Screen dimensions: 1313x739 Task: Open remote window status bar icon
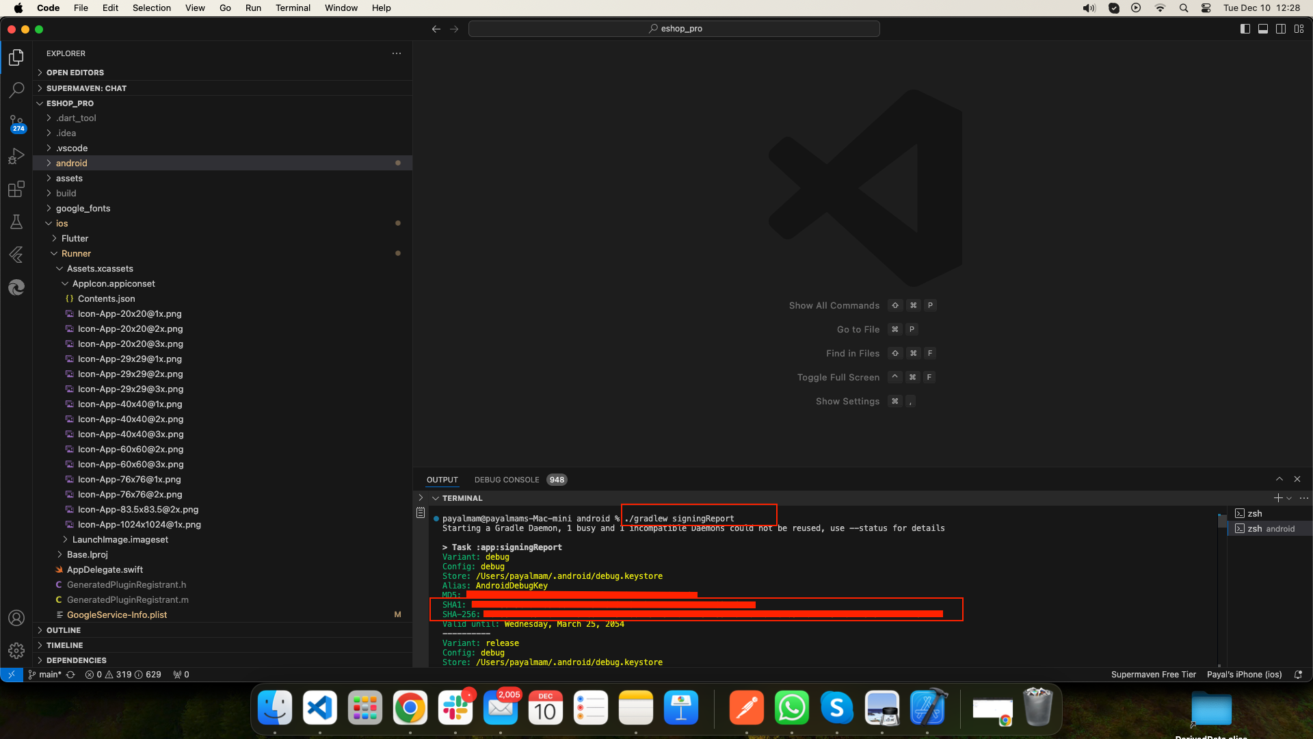12,675
